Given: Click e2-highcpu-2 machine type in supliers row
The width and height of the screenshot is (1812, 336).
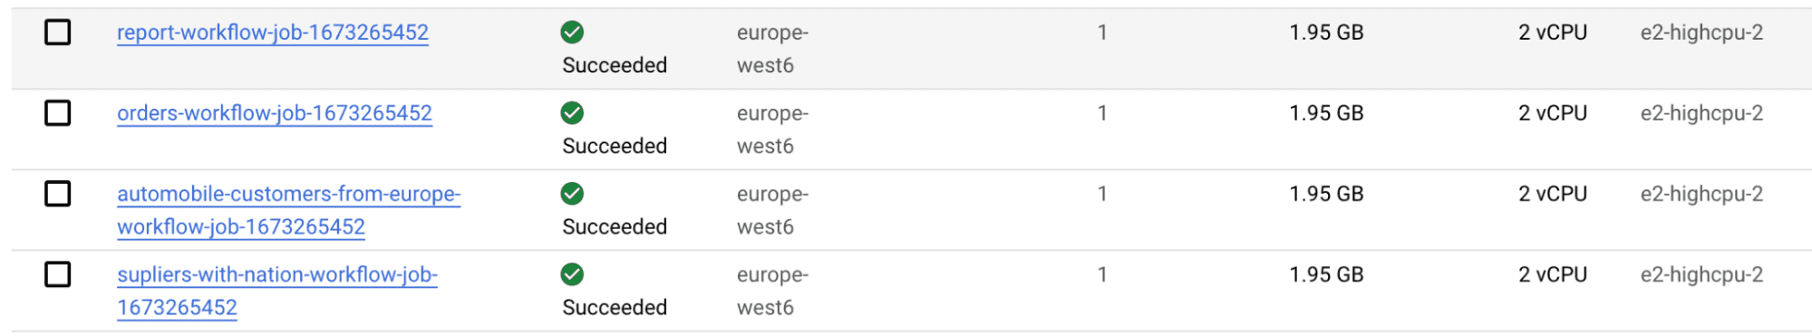Looking at the screenshot, I should coord(1701,274).
